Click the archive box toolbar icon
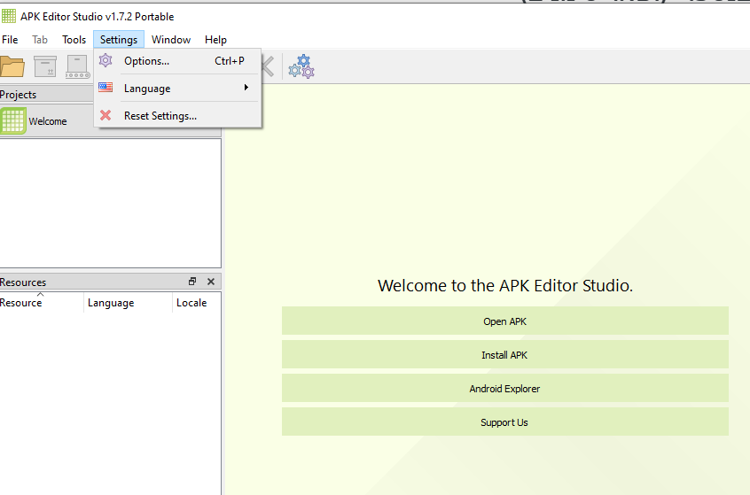The image size is (750, 495). click(x=45, y=66)
